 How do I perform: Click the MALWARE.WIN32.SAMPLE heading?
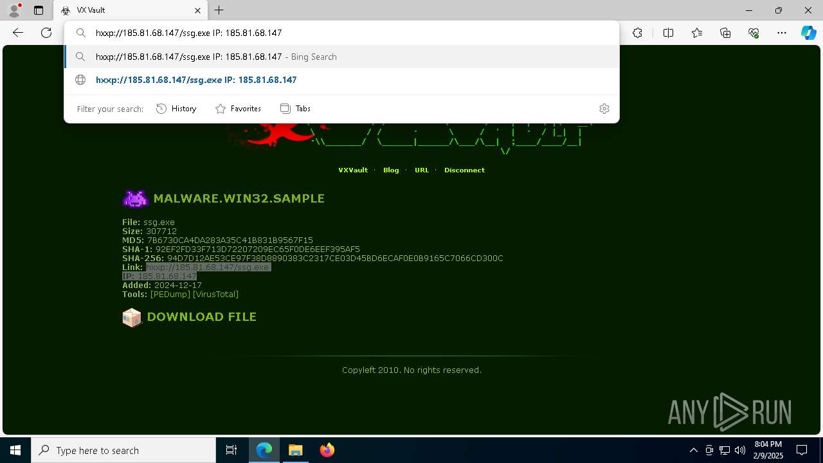pos(239,199)
